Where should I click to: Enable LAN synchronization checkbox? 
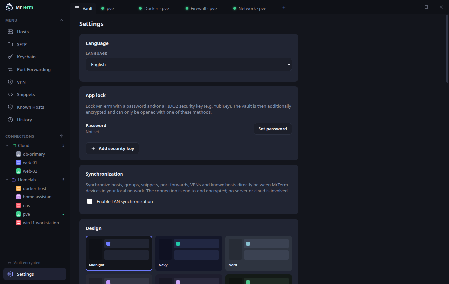point(90,201)
